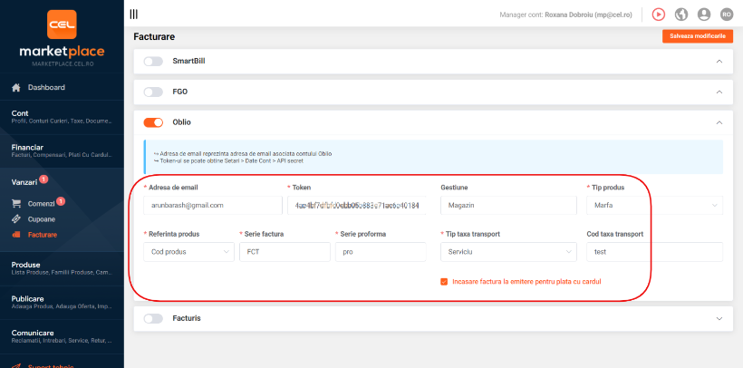Click the Adresa de email field
This screenshot has width=743, height=368.
click(x=213, y=206)
